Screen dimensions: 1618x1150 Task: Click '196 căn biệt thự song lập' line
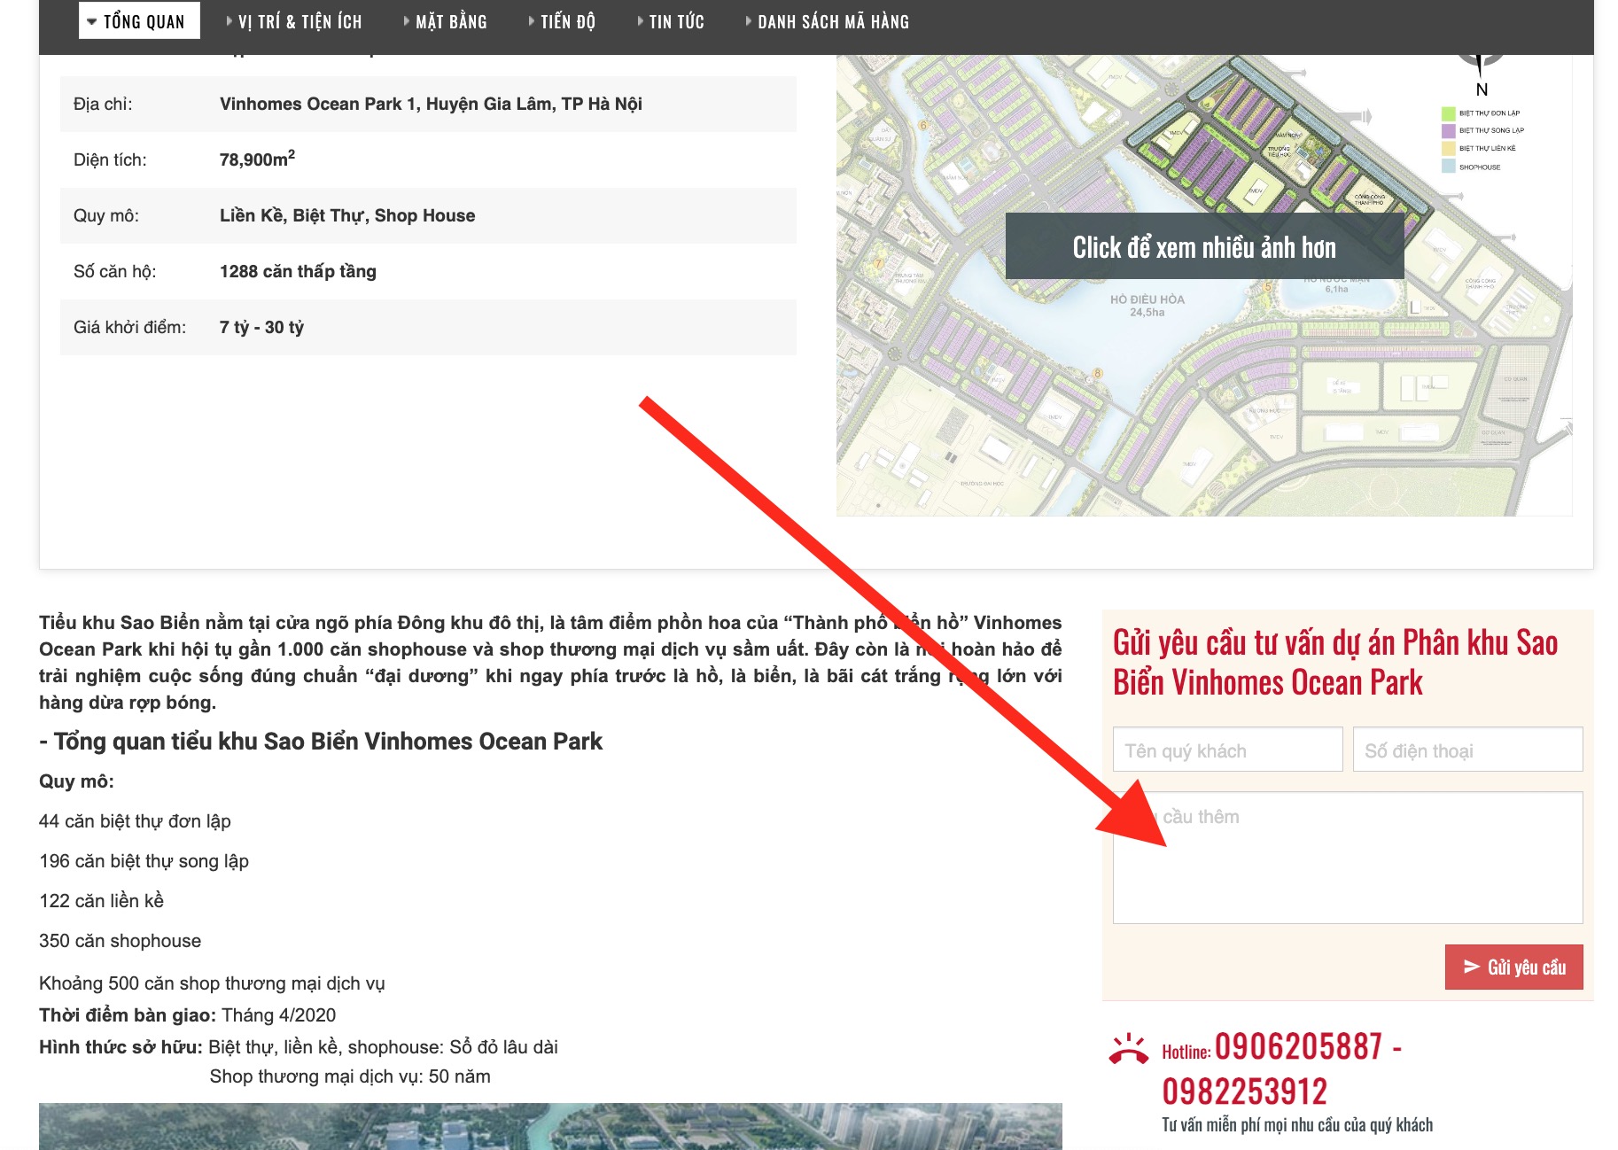144,861
